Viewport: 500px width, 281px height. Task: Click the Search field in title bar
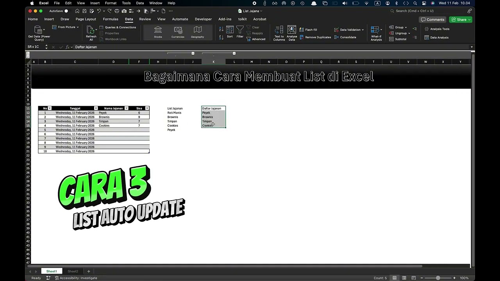point(429,11)
